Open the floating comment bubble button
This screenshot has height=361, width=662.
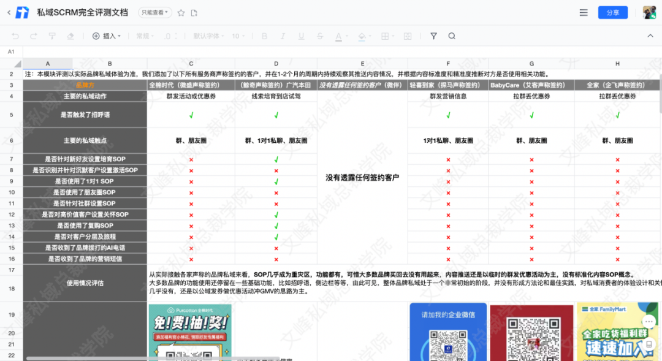click(x=649, y=322)
